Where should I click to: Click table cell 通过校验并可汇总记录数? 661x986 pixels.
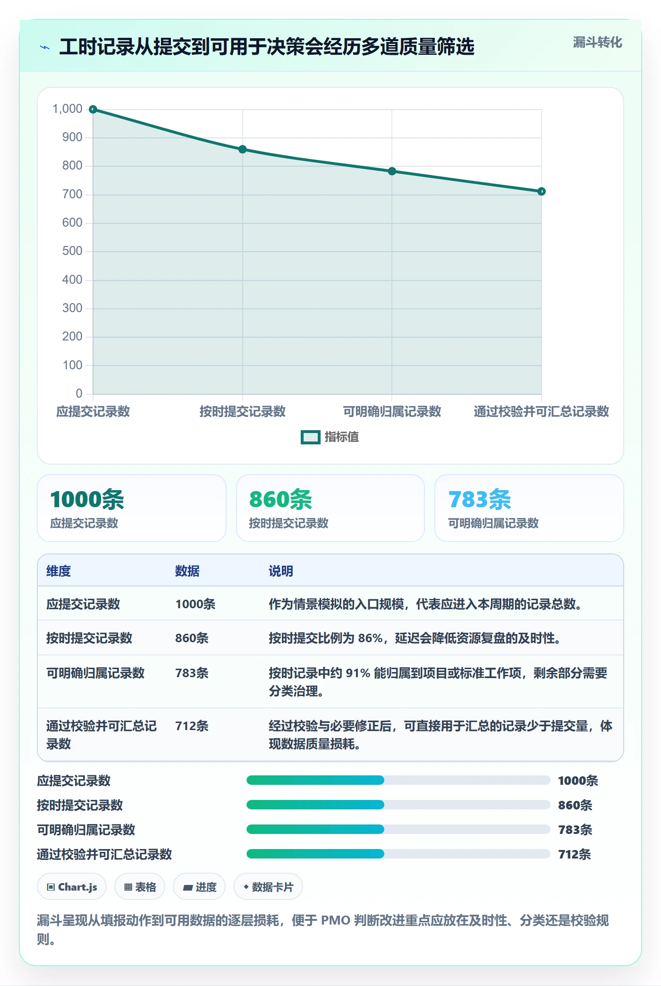pos(102,735)
